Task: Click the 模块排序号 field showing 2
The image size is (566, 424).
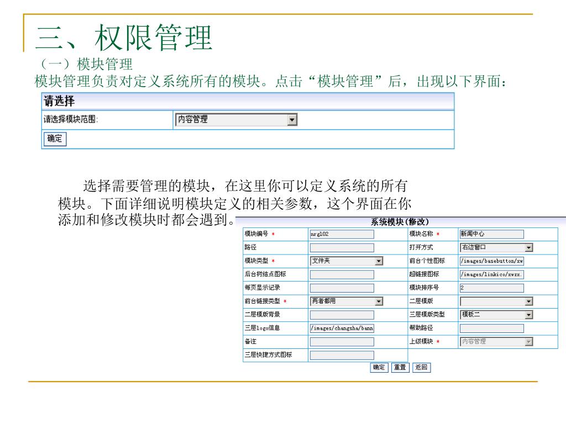Action: point(491,288)
